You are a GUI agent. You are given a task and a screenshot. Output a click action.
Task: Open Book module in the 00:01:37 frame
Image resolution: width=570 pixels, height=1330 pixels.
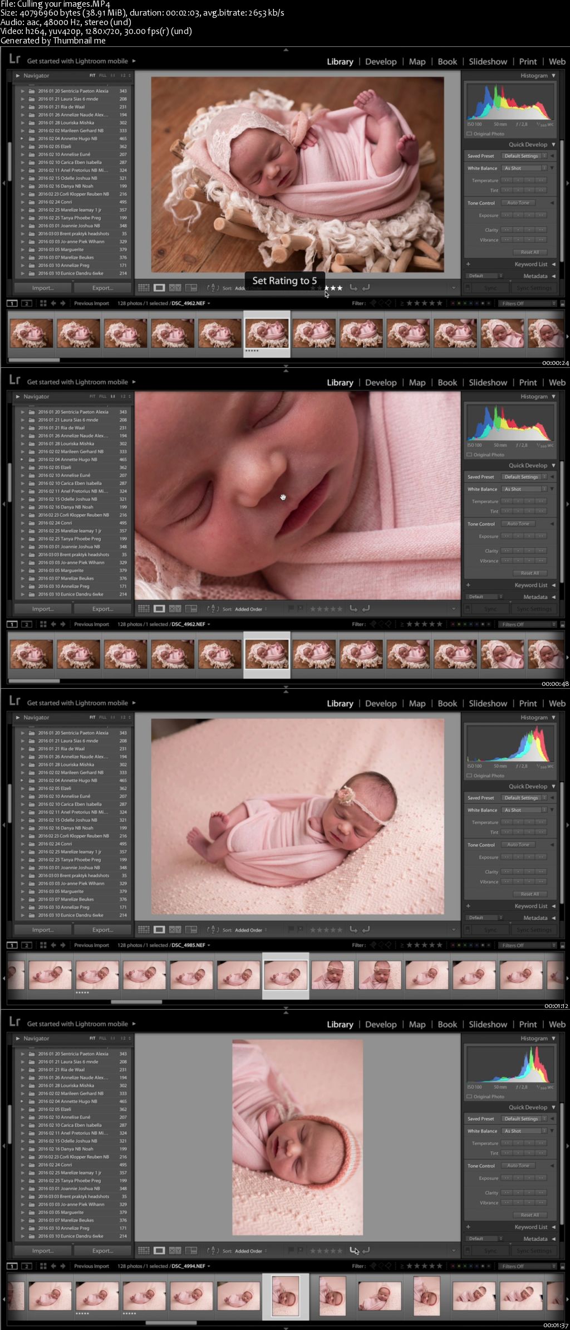(x=447, y=1025)
